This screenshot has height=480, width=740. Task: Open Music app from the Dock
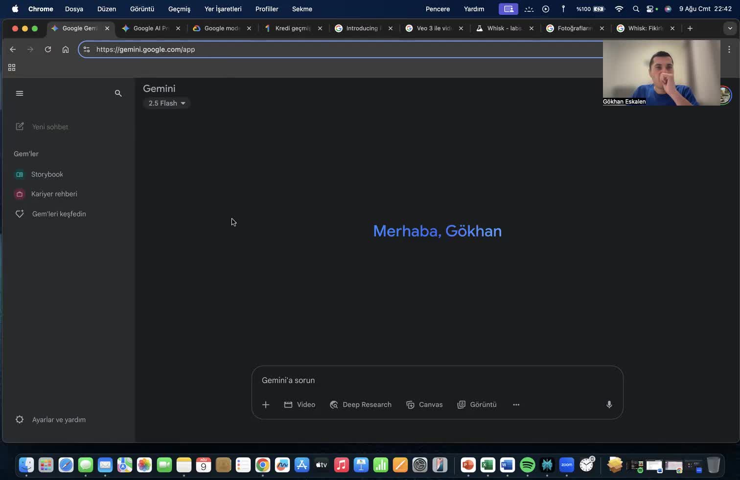(x=341, y=465)
